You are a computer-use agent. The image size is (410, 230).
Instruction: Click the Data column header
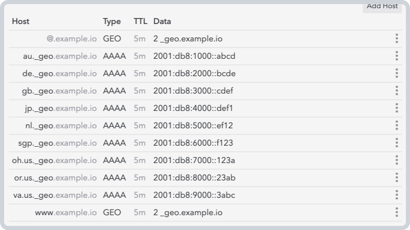coord(162,21)
